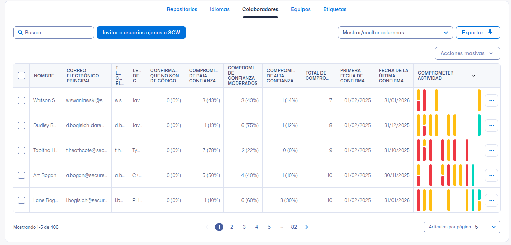
Task: Open three-dot actions for Art Bogan
Action: 491,175
